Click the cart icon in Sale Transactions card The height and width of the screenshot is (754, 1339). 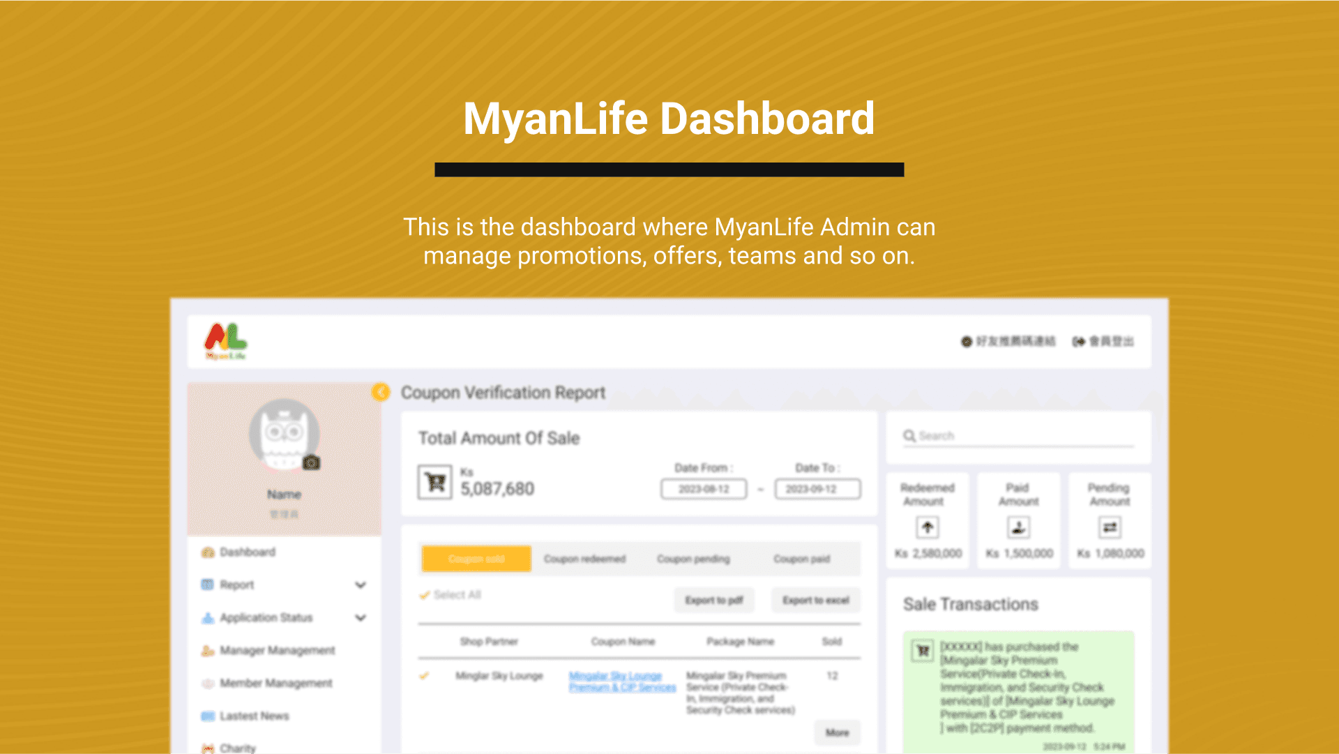(x=923, y=651)
